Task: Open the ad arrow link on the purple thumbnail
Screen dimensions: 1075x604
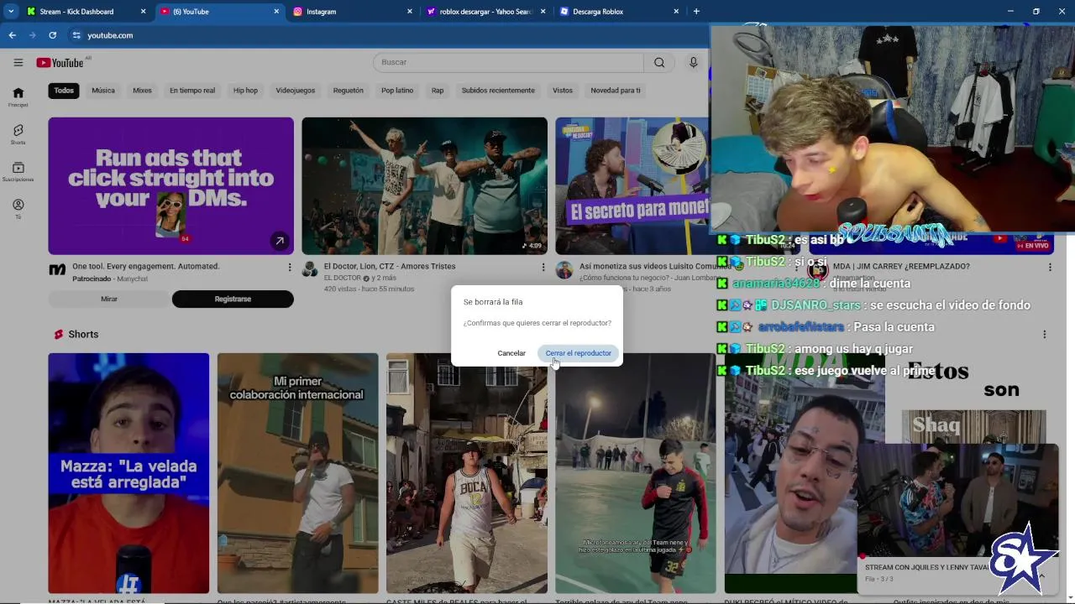Action: (x=280, y=241)
